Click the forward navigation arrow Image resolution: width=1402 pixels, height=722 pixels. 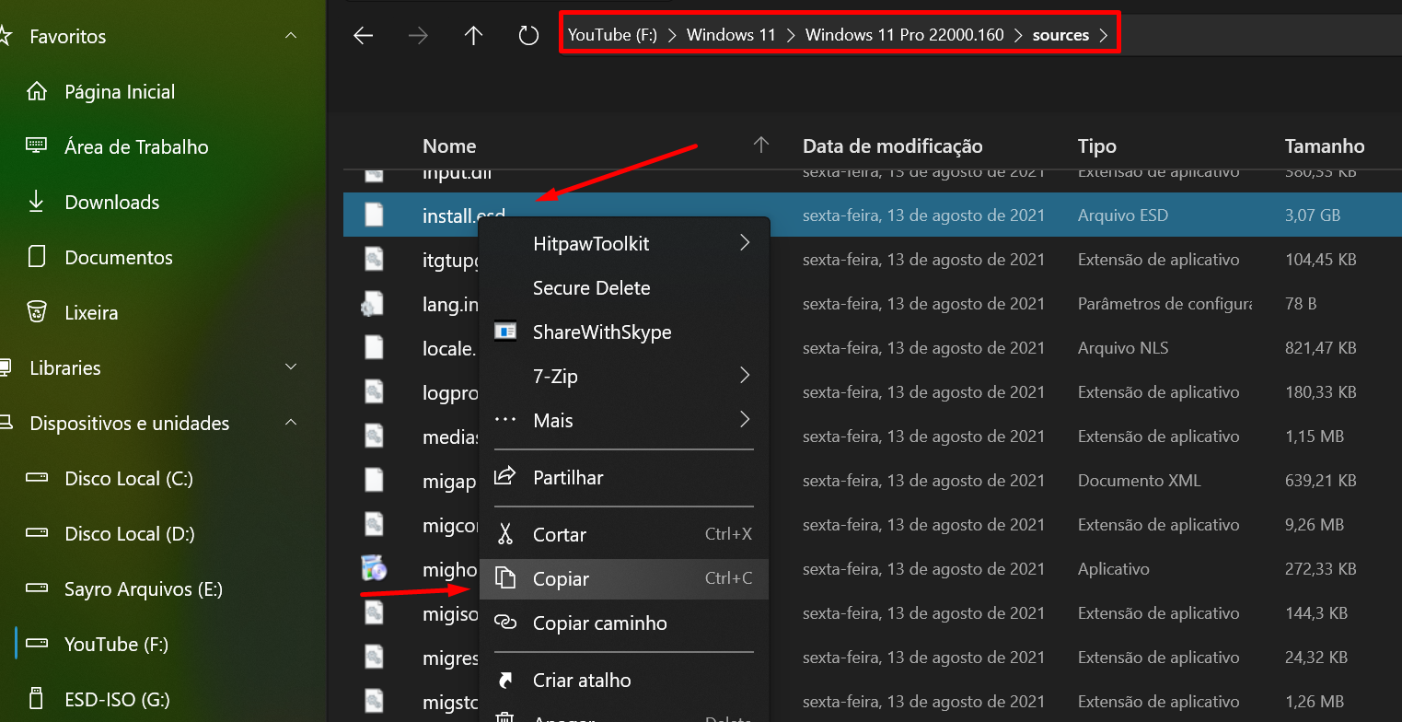(418, 36)
